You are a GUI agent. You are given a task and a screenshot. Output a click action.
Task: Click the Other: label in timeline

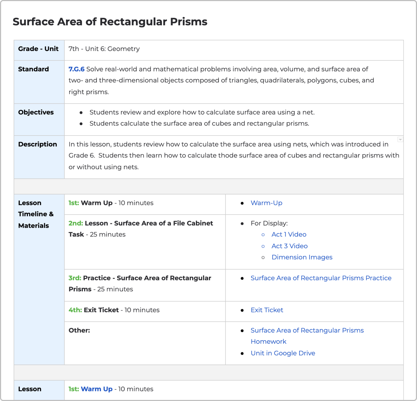[79, 330]
